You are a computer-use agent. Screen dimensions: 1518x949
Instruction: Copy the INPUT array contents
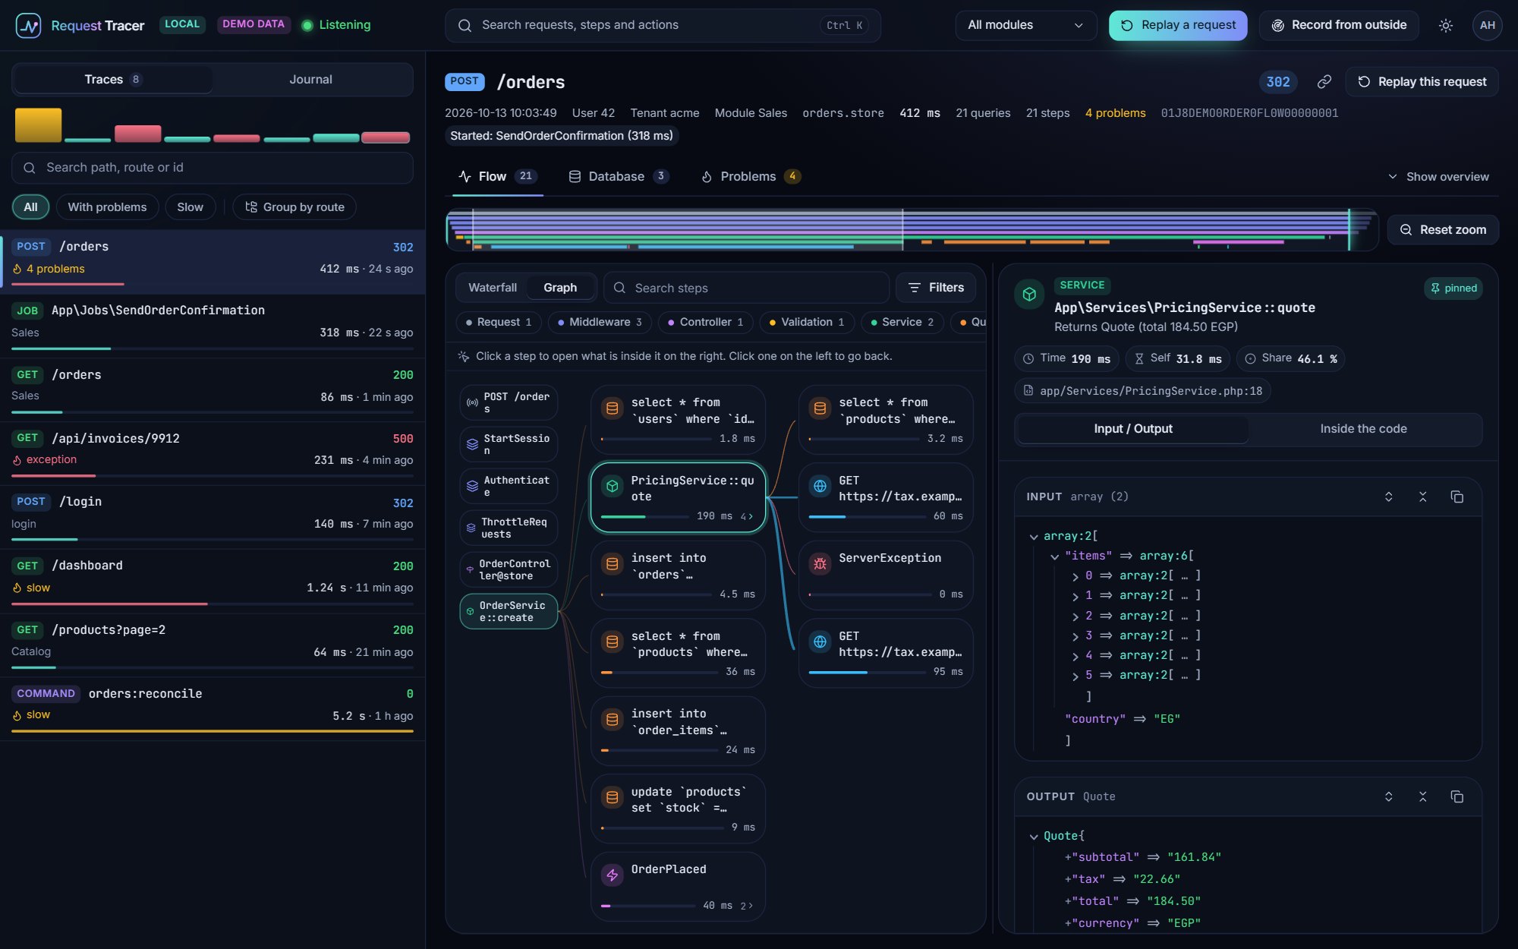1457,497
